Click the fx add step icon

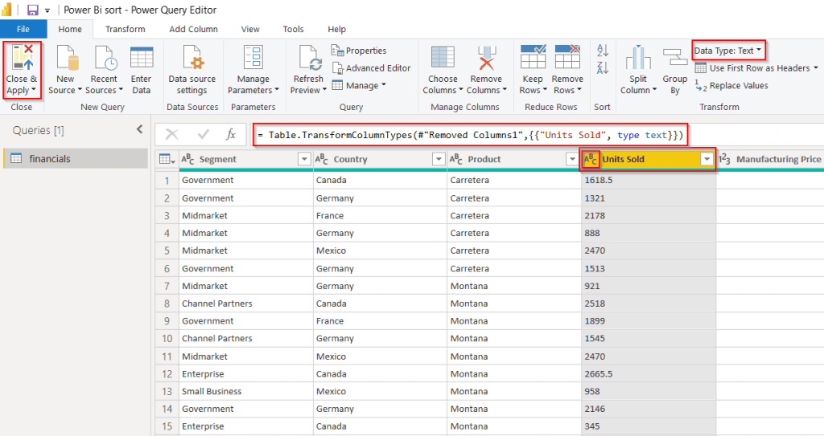[231, 134]
